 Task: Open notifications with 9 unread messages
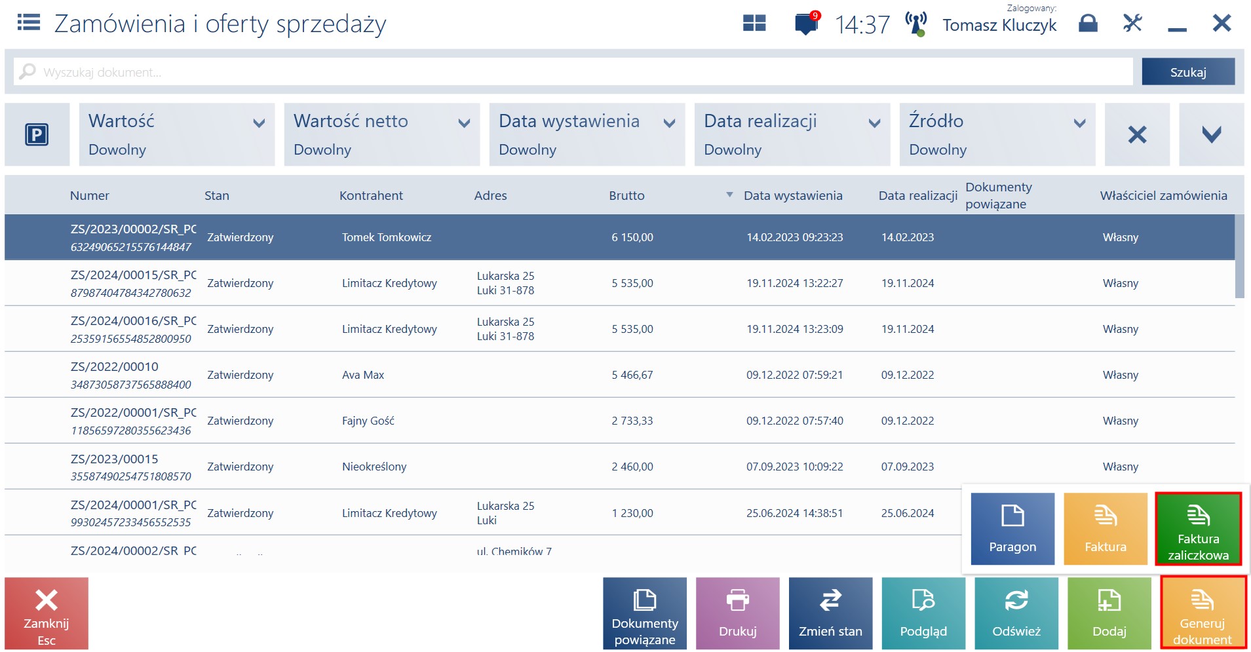click(x=807, y=24)
